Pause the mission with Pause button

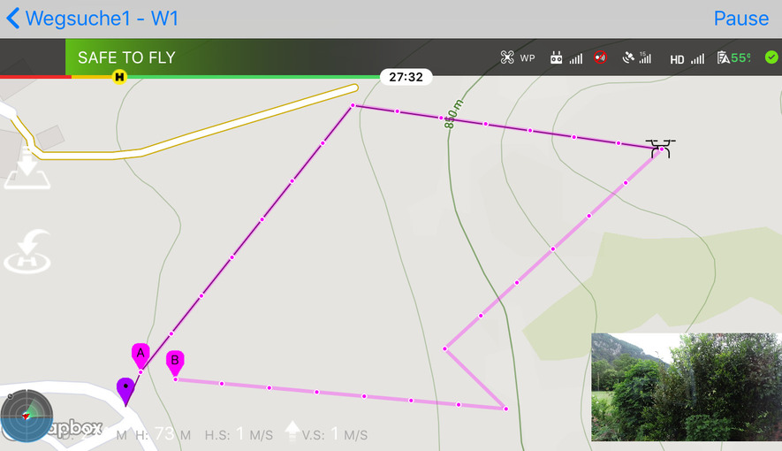click(x=741, y=19)
